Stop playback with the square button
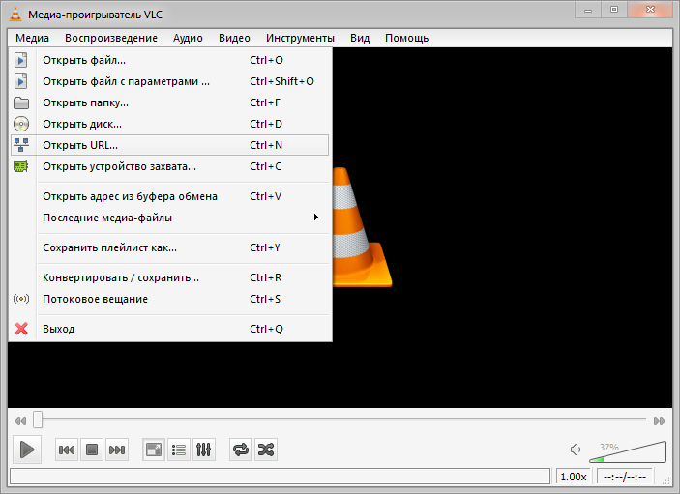 pos(92,450)
